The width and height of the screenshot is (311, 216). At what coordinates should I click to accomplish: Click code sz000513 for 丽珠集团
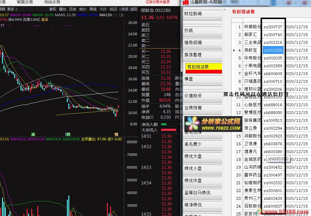point(273,120)
